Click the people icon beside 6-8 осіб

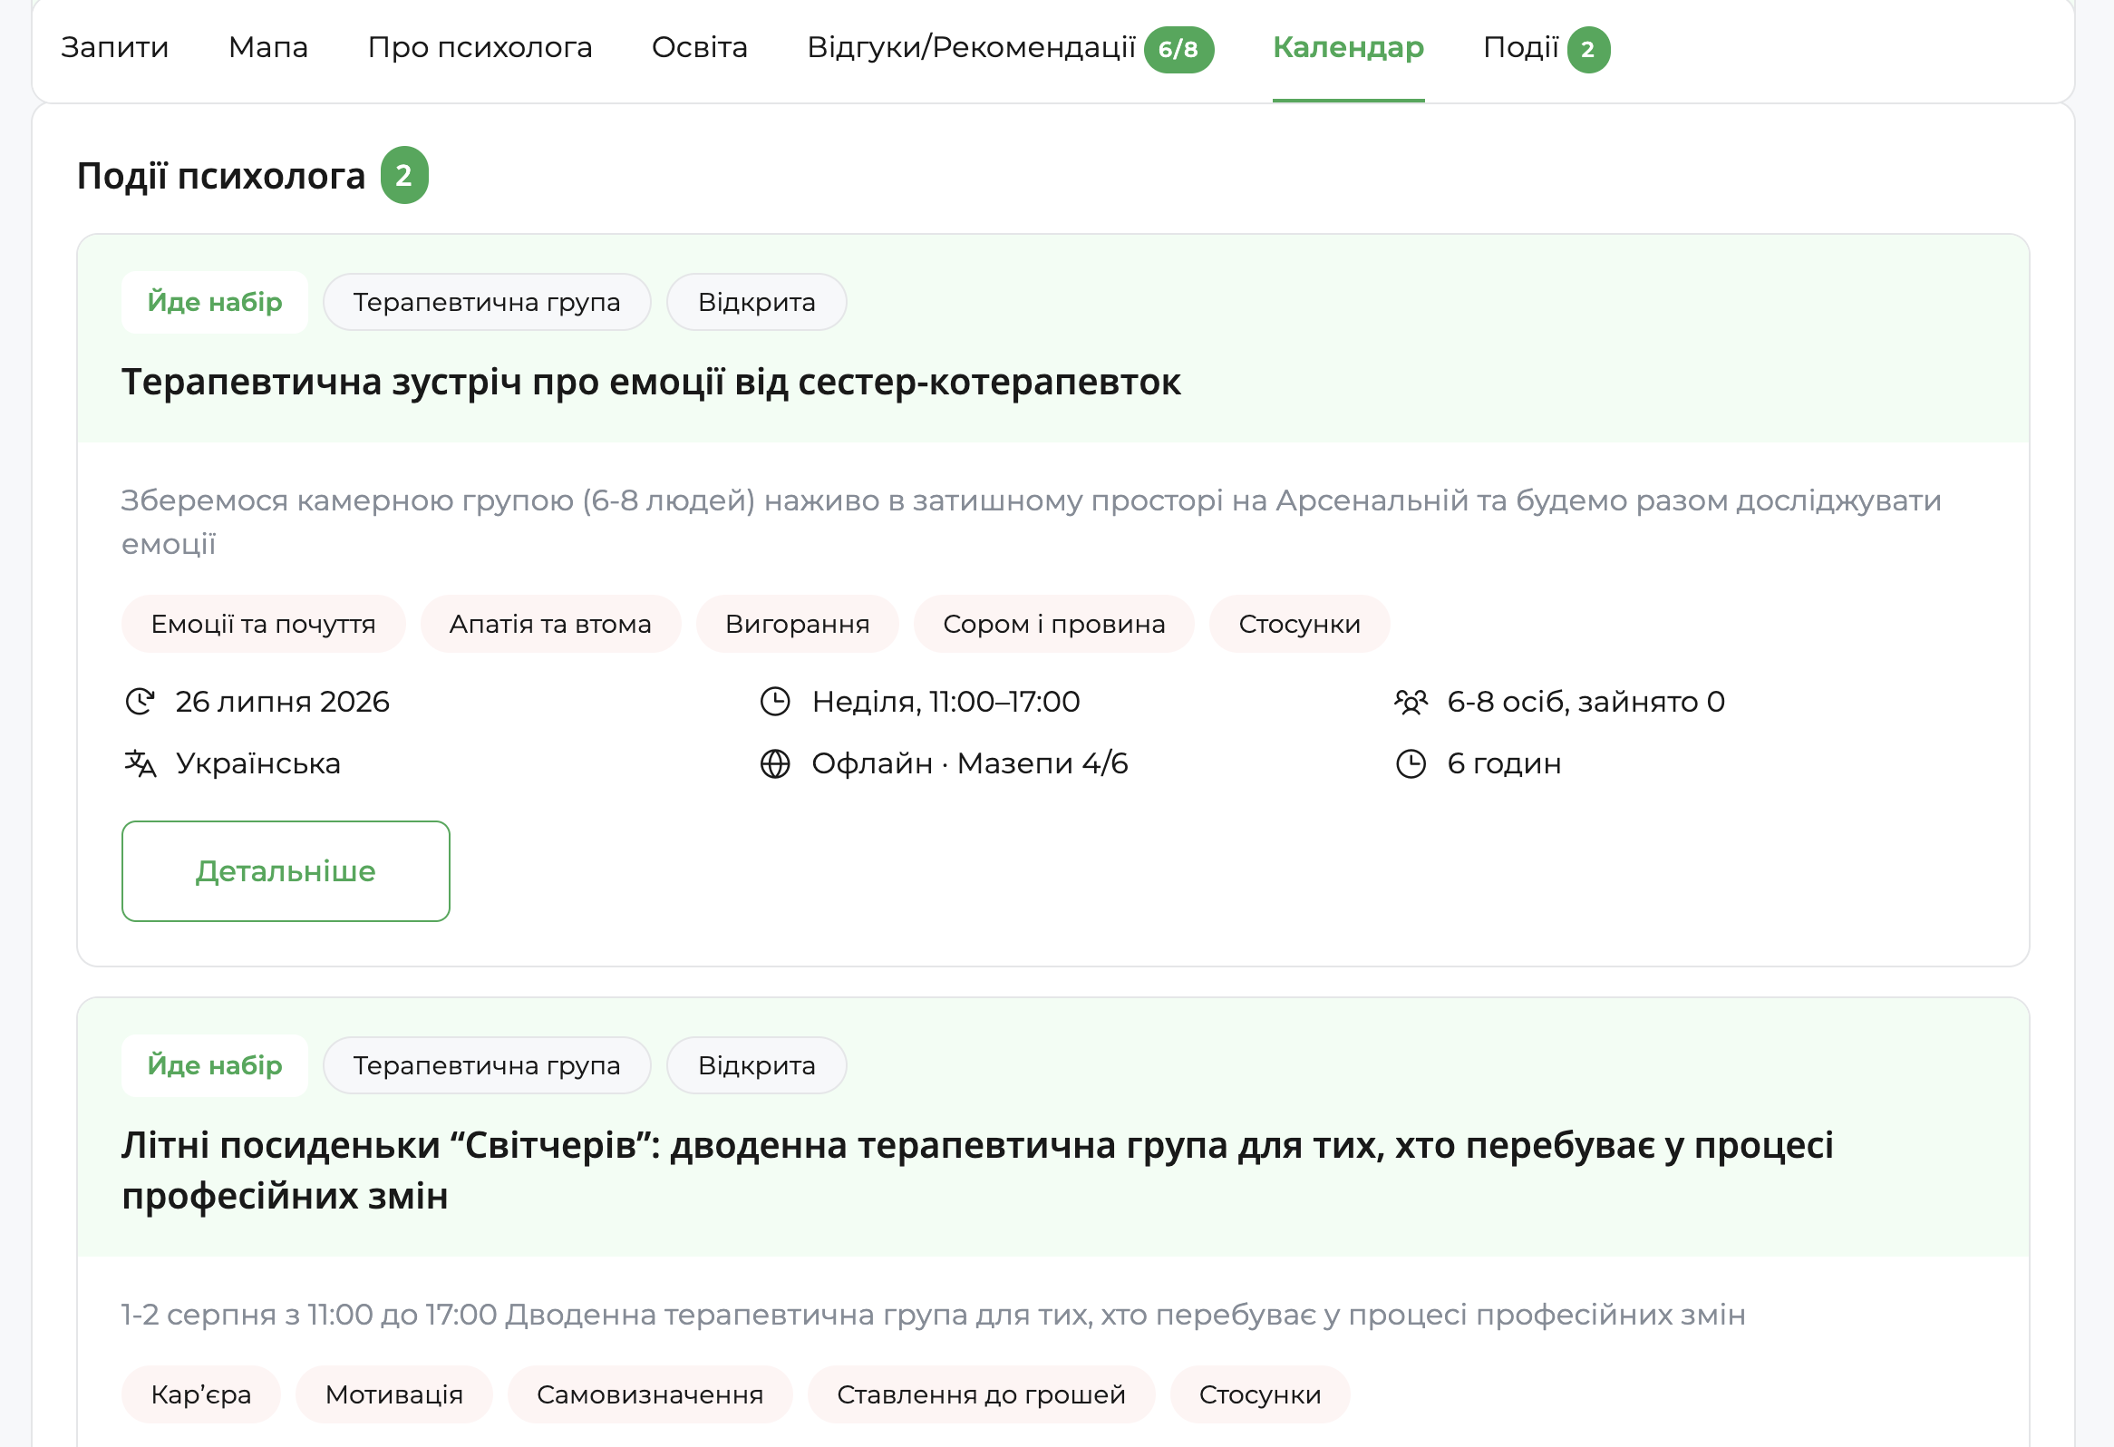[1411, 701]
